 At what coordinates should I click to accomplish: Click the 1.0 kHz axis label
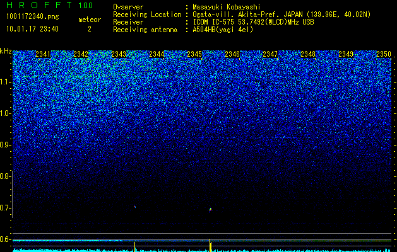click(x=5, y=113)
